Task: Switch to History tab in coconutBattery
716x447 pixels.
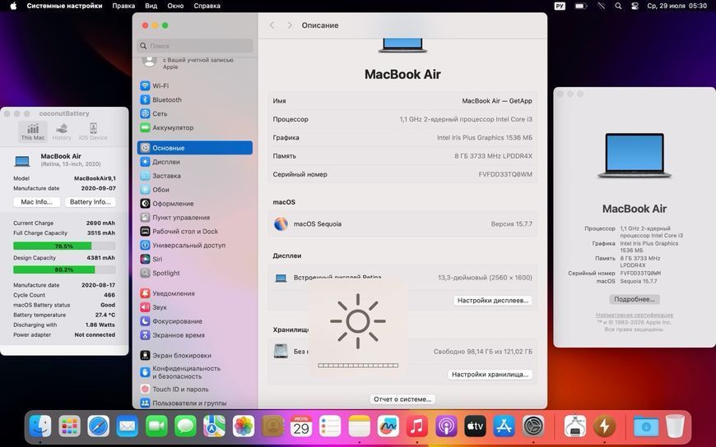Action: 62,131
